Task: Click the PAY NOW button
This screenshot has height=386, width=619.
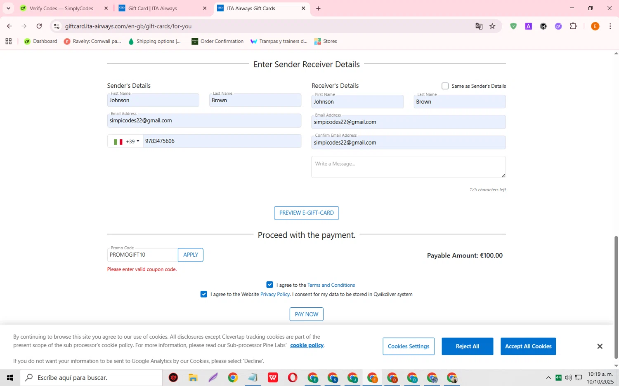Action: [x=307, y=314]
